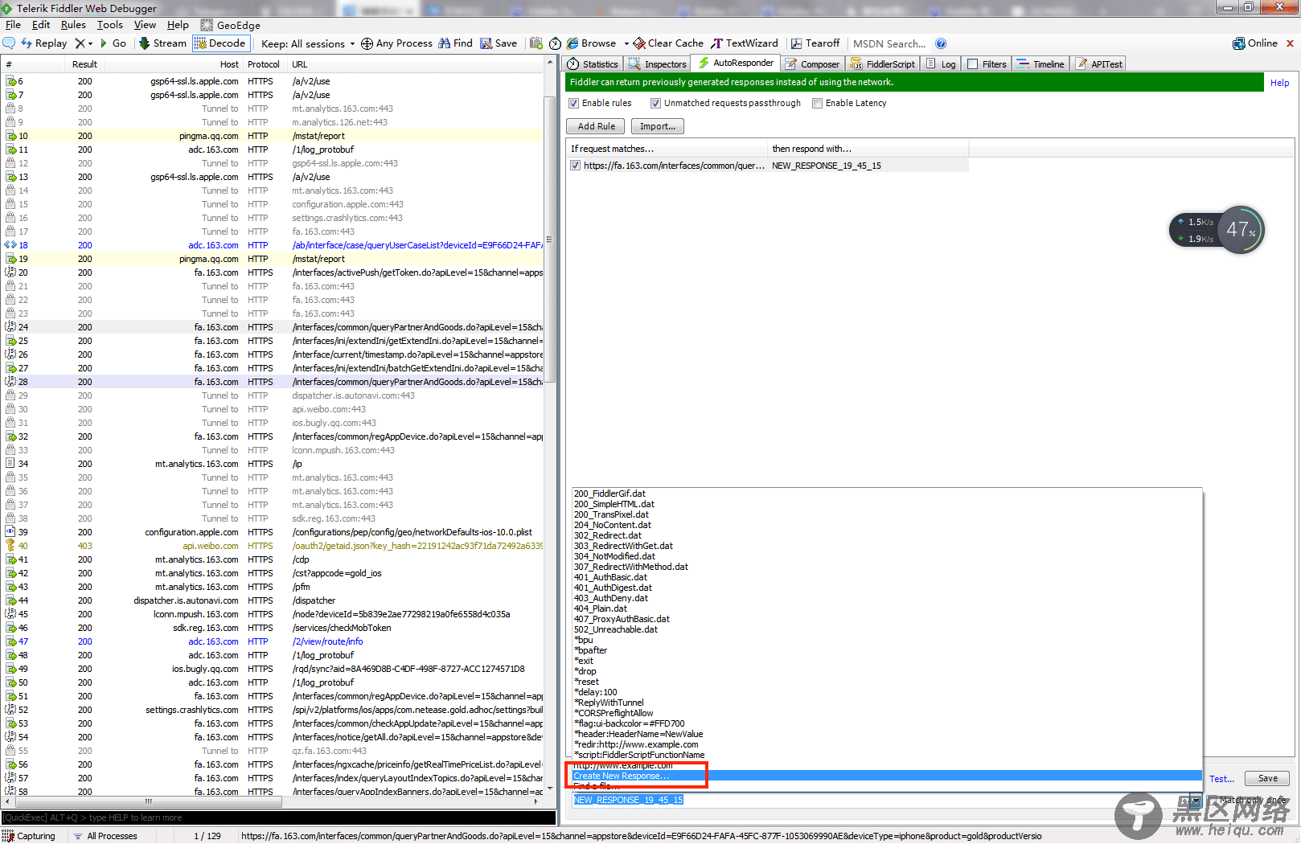Click the camera screenshot toolbar icon
The height and width of the screenshot is (844, 1301).
click(x=536, y=43)
